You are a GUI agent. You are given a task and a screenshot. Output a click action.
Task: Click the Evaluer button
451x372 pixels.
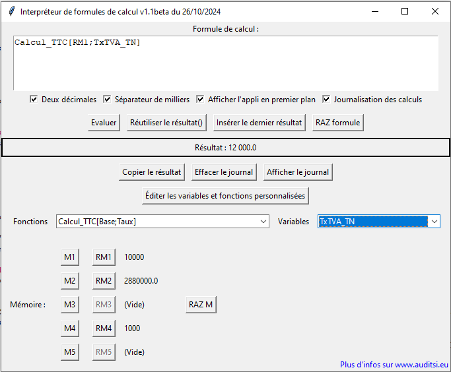(x=104, y=123)
